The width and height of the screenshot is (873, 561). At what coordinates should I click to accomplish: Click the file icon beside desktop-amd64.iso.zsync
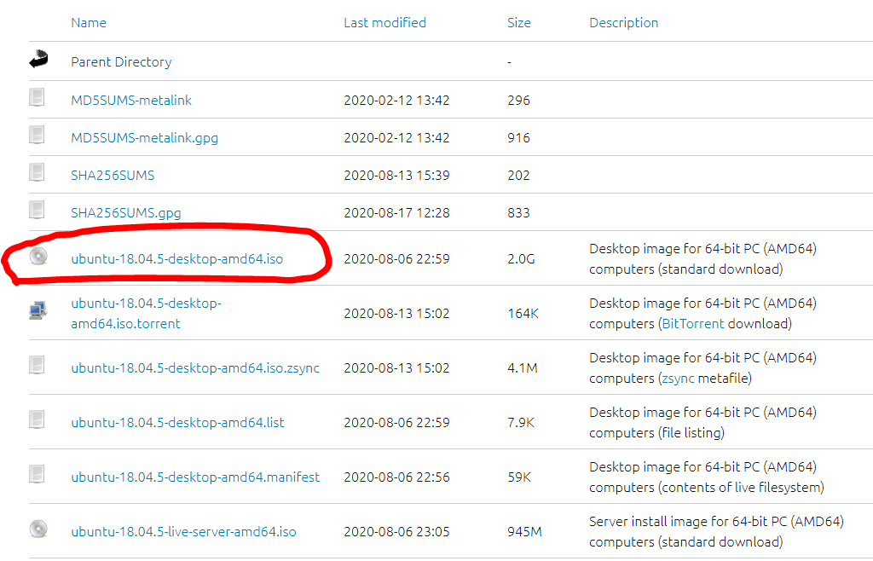click(37, 365)
